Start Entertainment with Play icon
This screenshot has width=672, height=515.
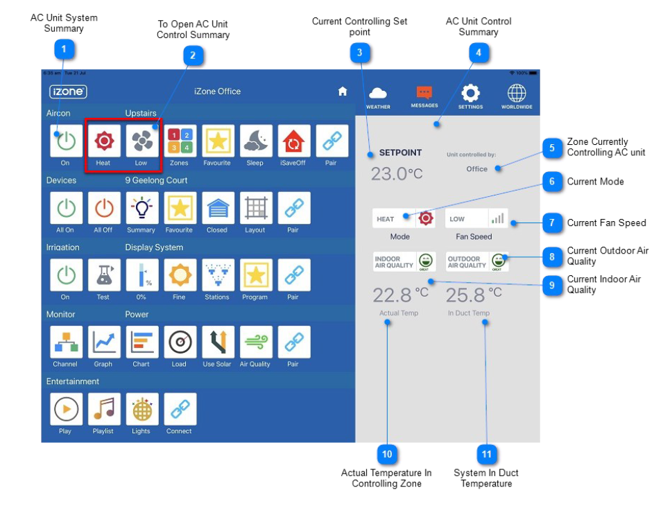(66, 409)
